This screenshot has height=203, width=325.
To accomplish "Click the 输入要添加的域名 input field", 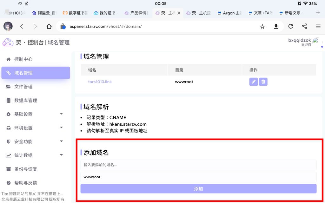I will (x=198, y=165).
